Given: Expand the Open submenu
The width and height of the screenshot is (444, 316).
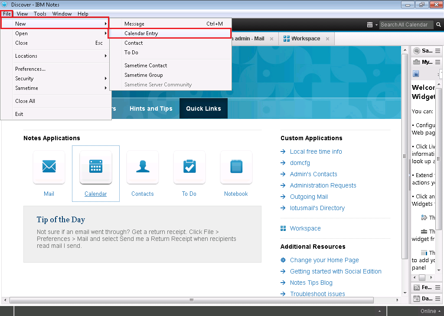Looking at the screenshot, I should click(x=106, y=33).
